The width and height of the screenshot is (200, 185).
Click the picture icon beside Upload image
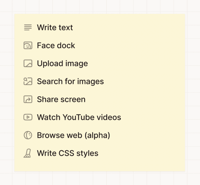click(28, 64)
